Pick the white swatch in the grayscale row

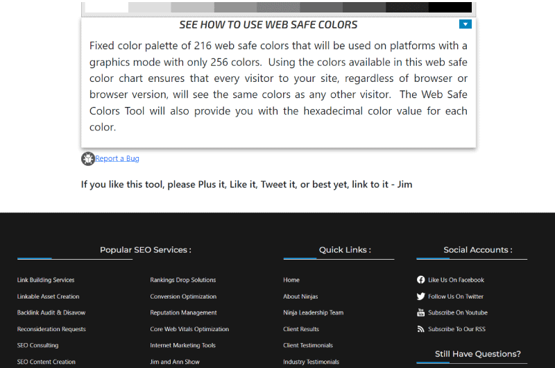coord(107,7)
